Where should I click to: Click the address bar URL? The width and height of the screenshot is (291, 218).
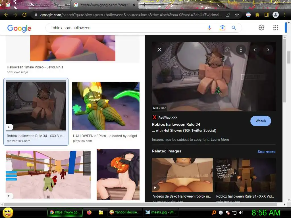point(131,15)
